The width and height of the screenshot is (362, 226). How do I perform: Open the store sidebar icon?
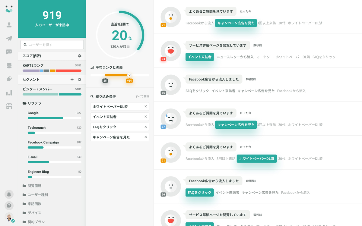pyautogui.click(x=9, y=106)
